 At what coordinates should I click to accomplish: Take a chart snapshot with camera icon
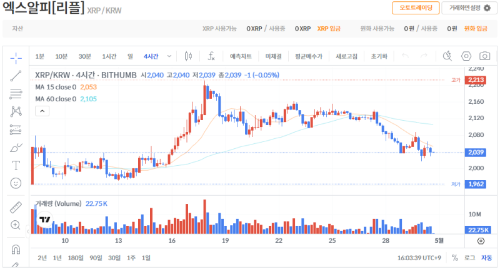point(485,56)
